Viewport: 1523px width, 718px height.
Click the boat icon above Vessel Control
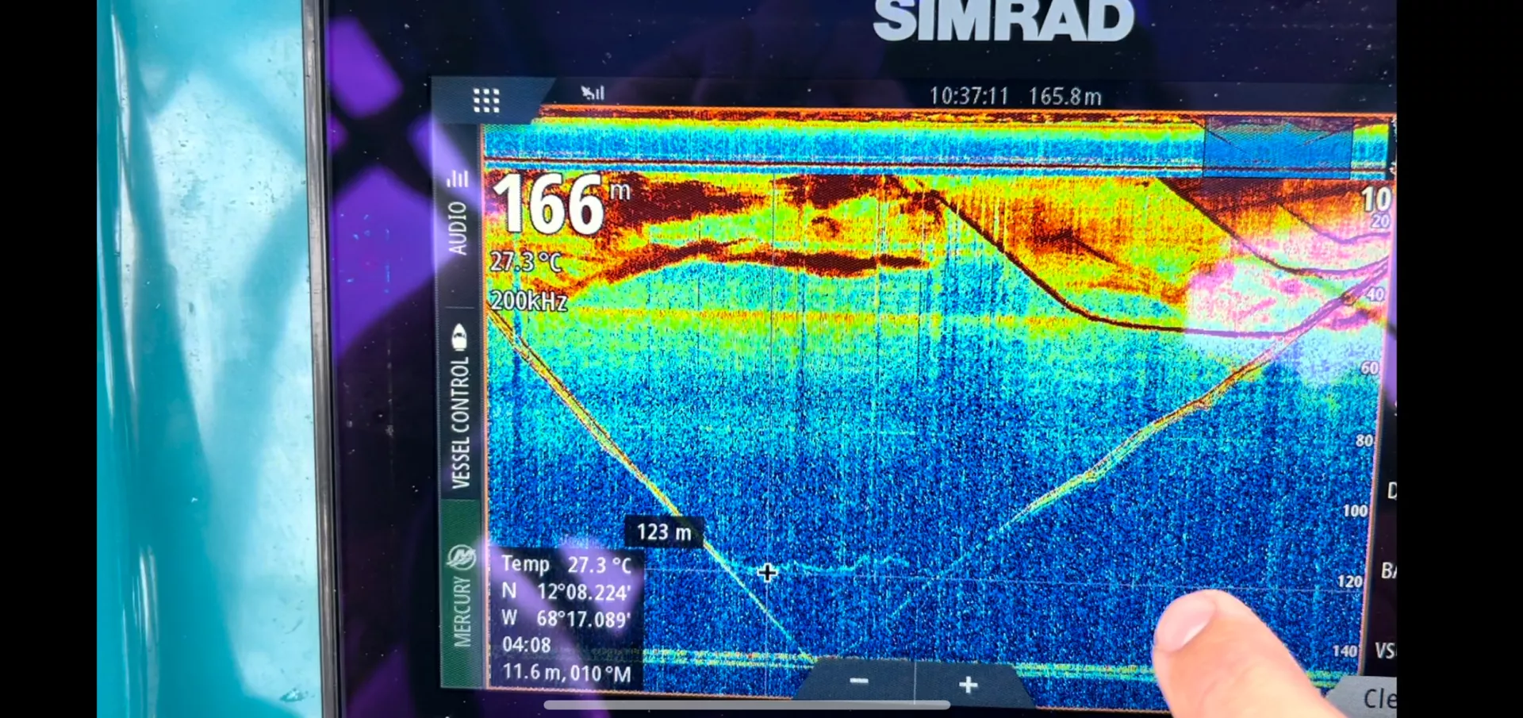pyautogui.click(x=459, y=337)
